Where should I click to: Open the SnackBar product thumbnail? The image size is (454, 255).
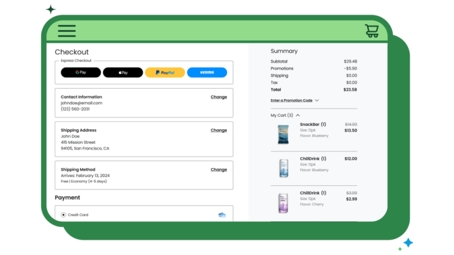coord(283,134)
